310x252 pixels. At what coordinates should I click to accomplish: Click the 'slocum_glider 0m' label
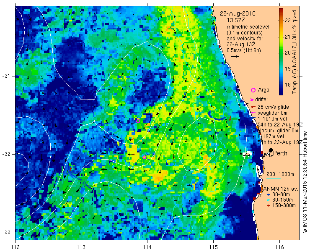278,131
